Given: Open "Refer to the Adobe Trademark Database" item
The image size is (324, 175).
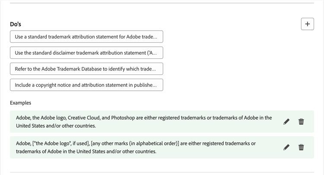Looking at the screenshot, I should click(86, 69).
